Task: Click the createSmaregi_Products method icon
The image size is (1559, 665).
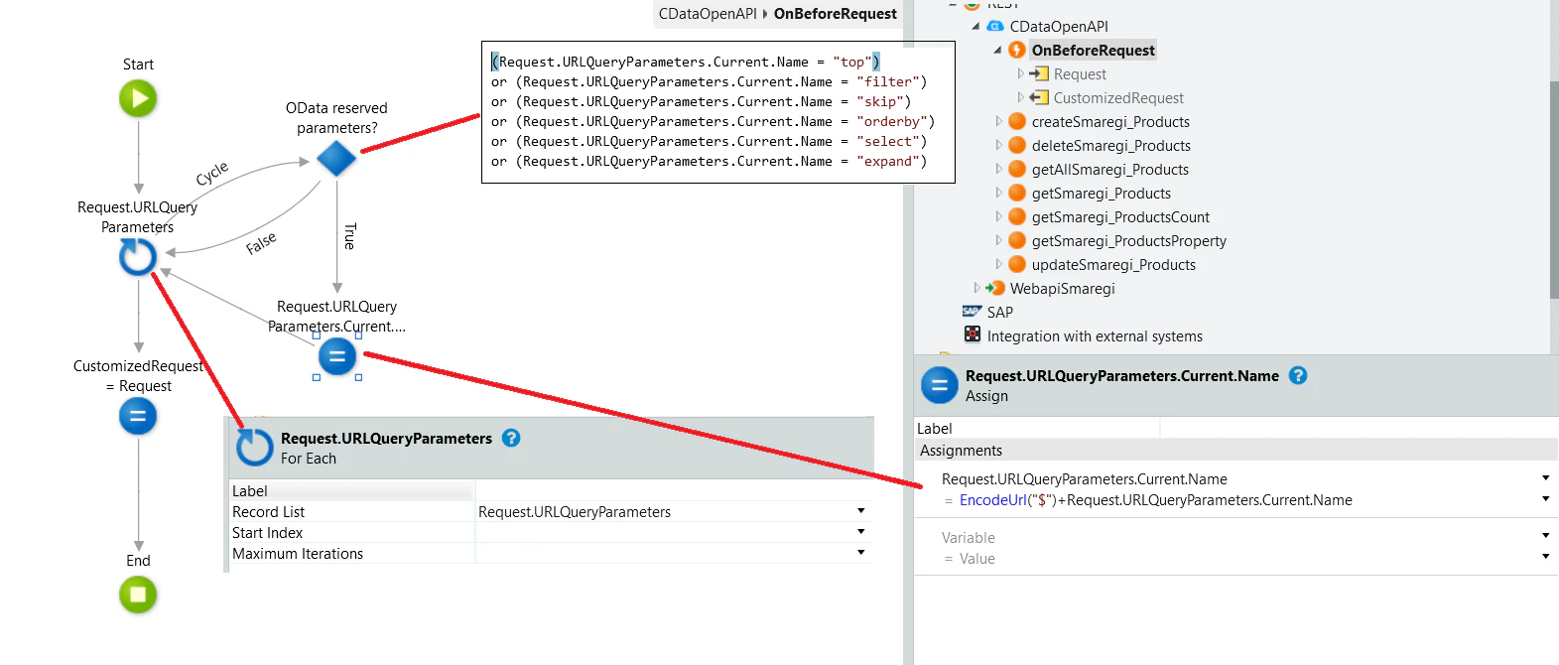Action: point(1017,121)
